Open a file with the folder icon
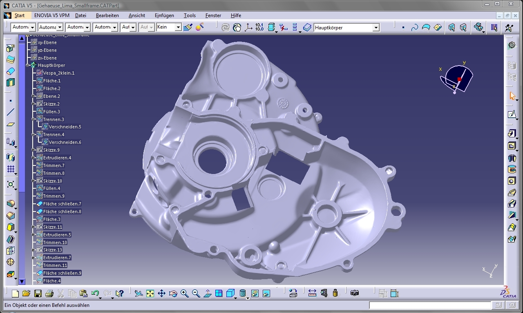Screen dimensions: 523x313 pyautogui.click(x=27, y=293)
